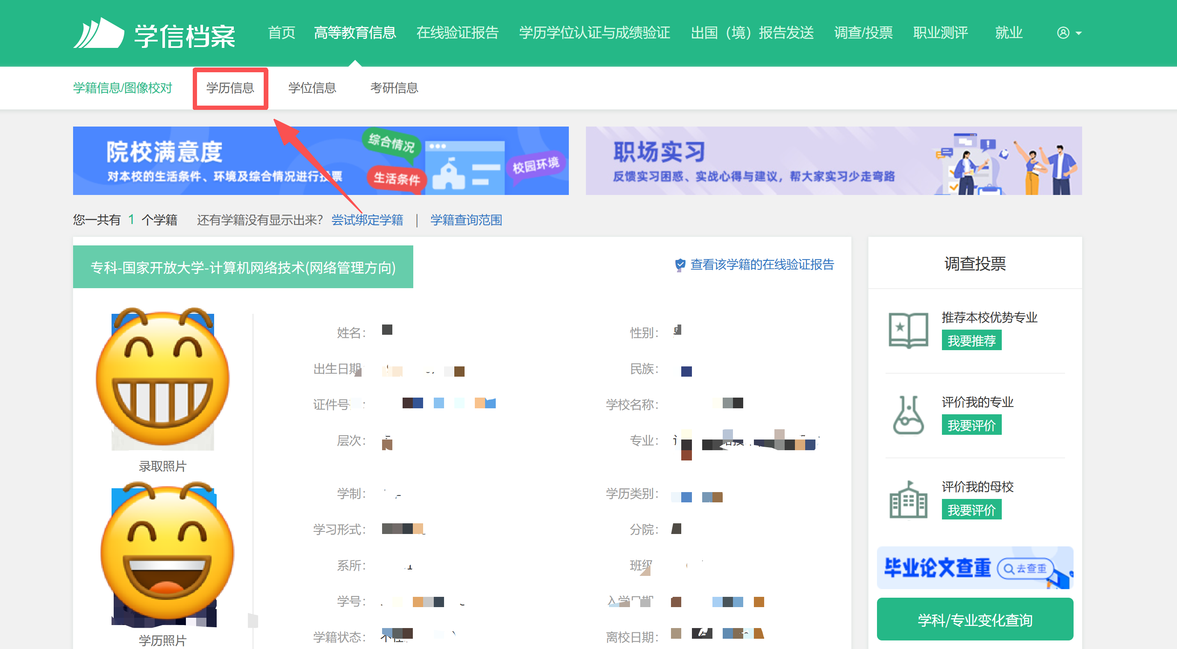Click the shield icon beside 查看该学籍的在线验证报告

click(680, 265)
